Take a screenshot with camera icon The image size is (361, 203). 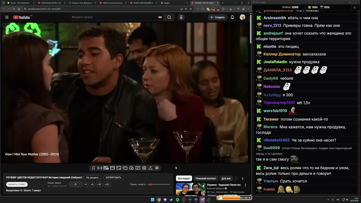[144, 168]
